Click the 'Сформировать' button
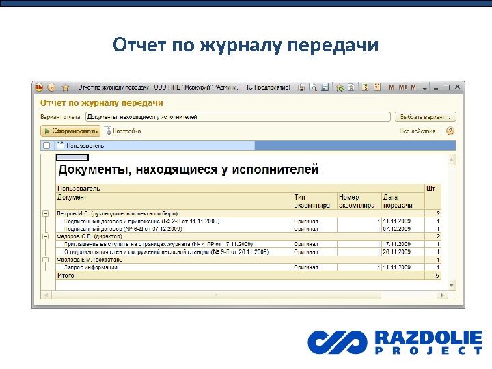 pyautogui.click(x=70, y=131)
